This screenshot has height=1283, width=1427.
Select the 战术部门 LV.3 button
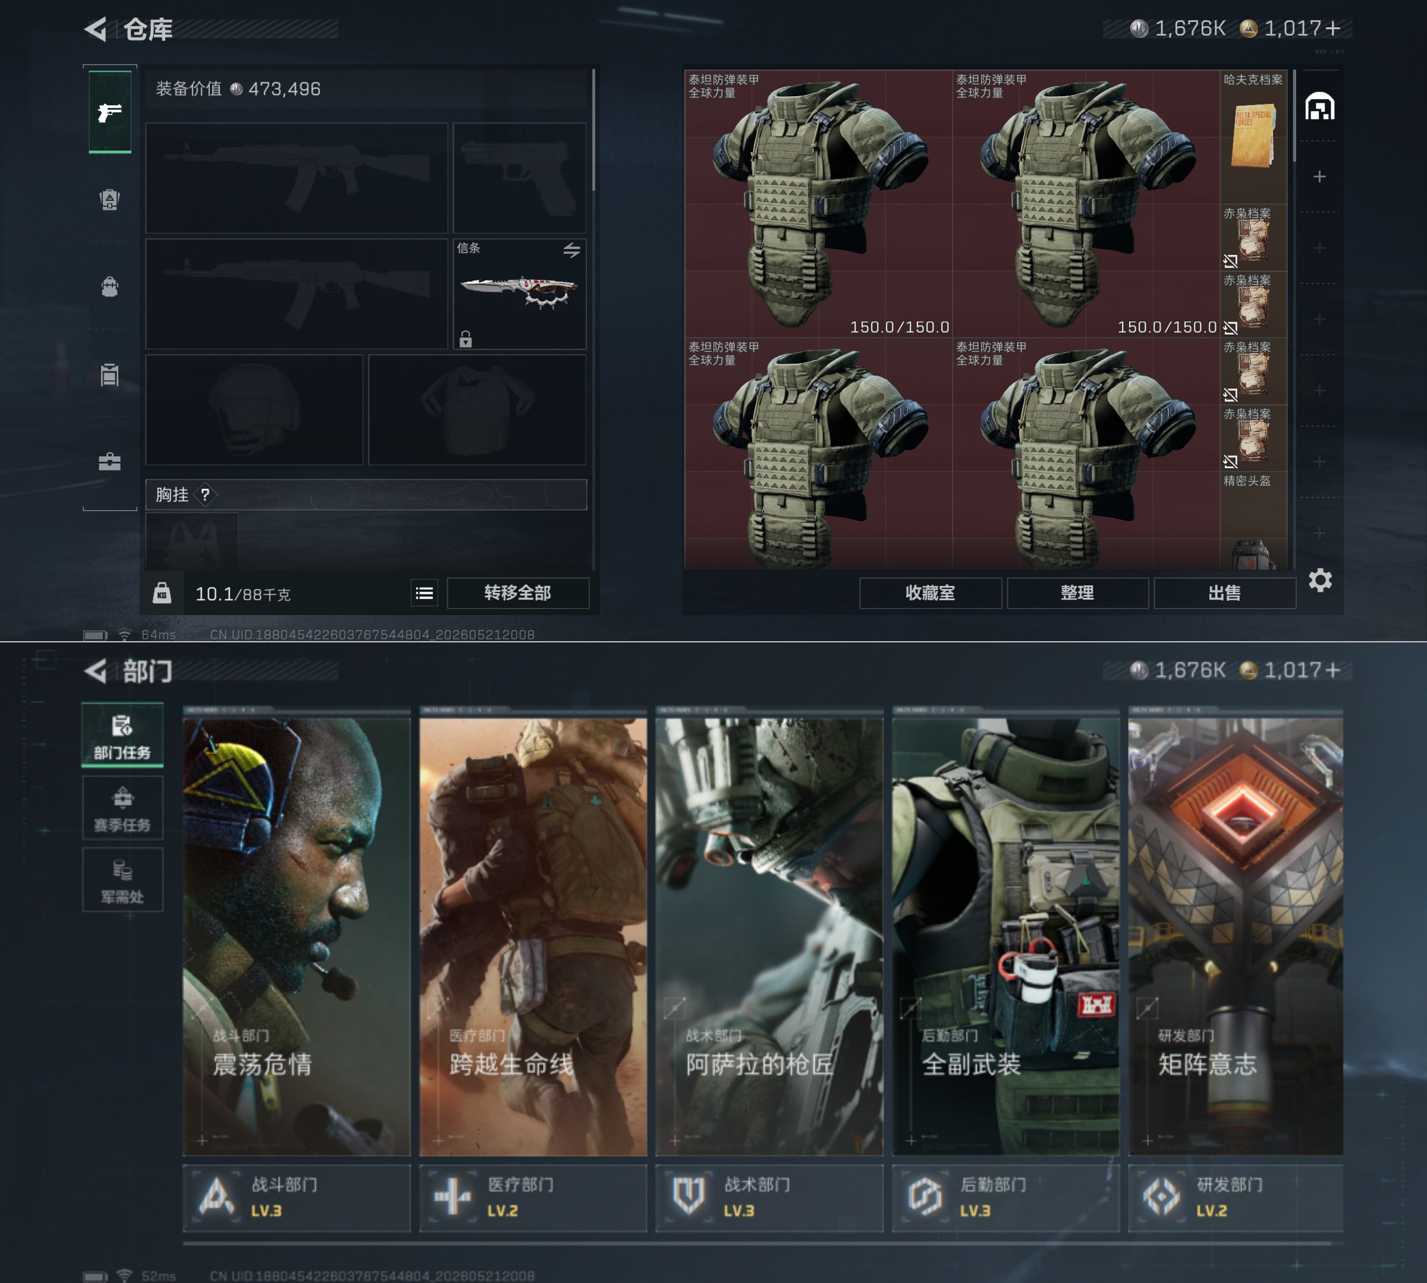point(769,1197)
